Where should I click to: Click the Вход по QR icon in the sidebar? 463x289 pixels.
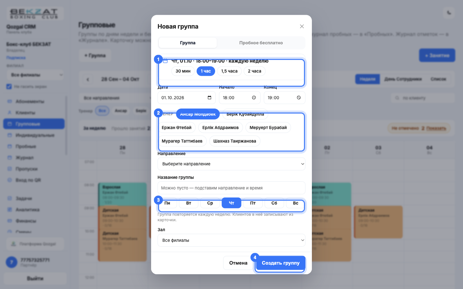tap(9, 180)
